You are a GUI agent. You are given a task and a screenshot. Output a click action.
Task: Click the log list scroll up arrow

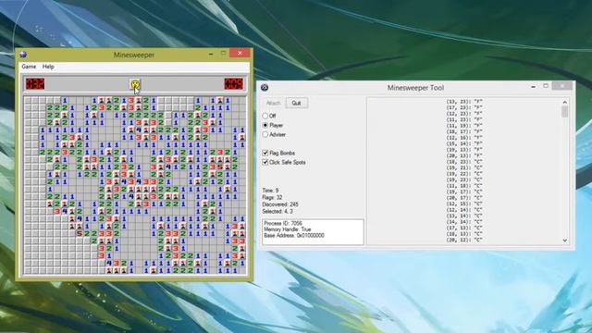(x=565, y=102)
